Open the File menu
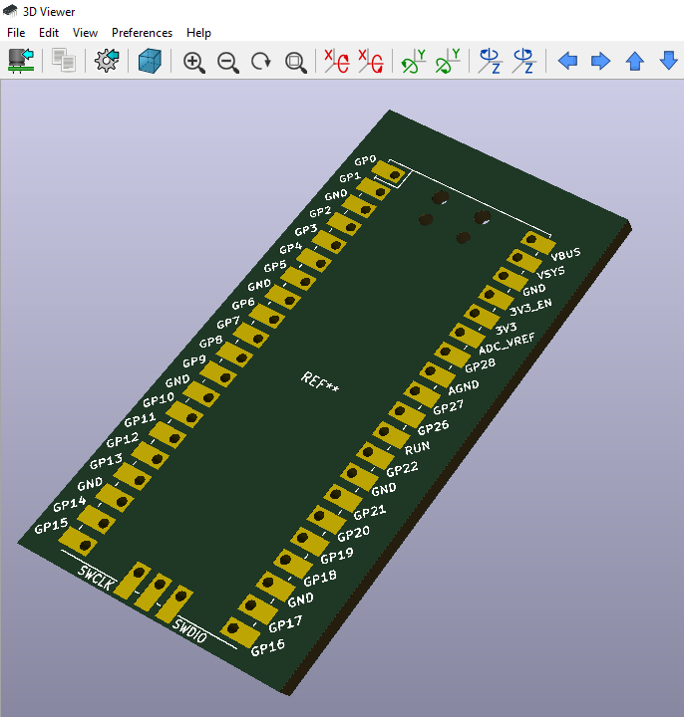This screenshot has height=717, width=684. 16,33
